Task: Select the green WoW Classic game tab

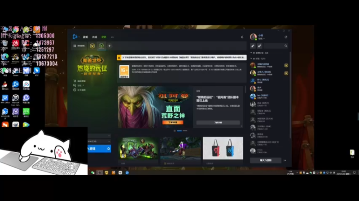Action: point(101,46)
